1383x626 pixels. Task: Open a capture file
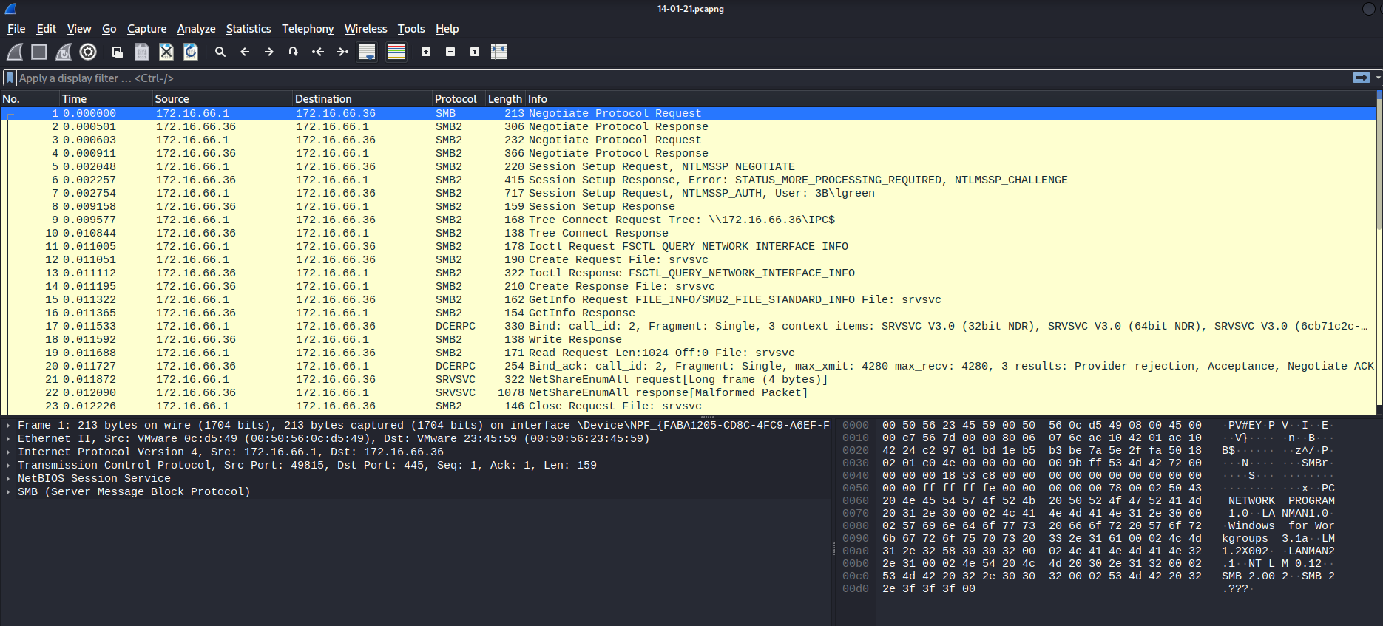pyautogui.click(x=118, y=52)
